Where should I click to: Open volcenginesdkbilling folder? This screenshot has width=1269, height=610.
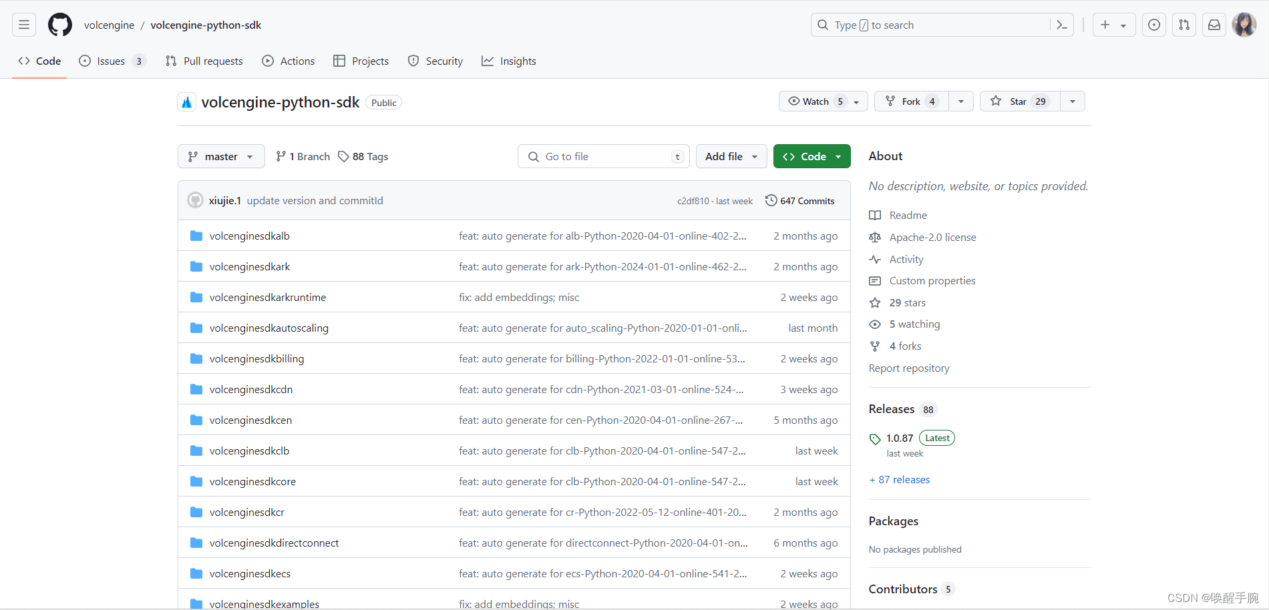[256, 359]
